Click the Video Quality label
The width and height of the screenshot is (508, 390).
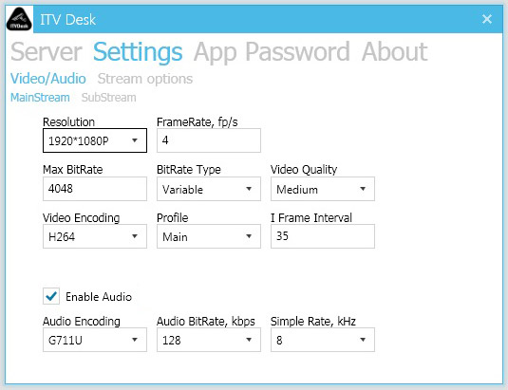coord(304,170)
